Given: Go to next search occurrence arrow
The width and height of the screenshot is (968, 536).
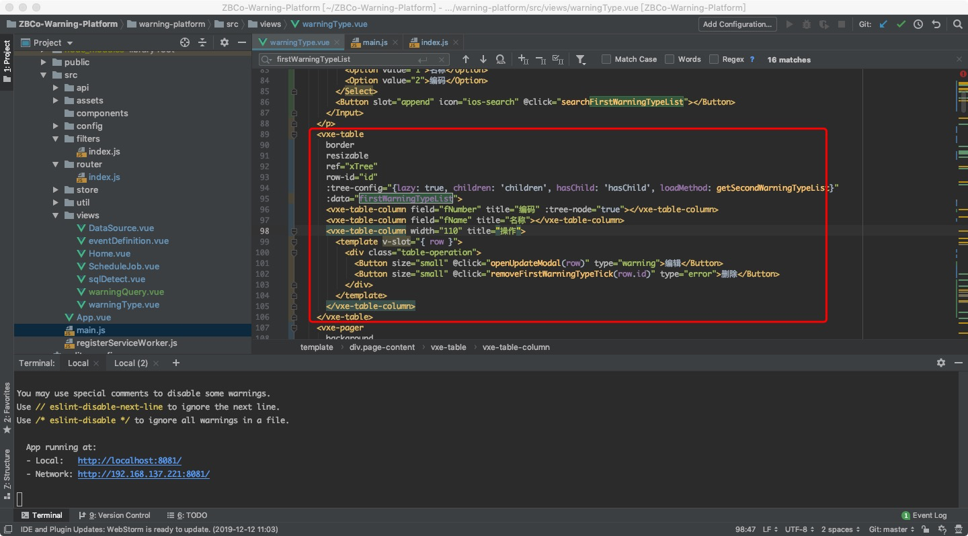Looking at the screenshot, I should 483,59.
